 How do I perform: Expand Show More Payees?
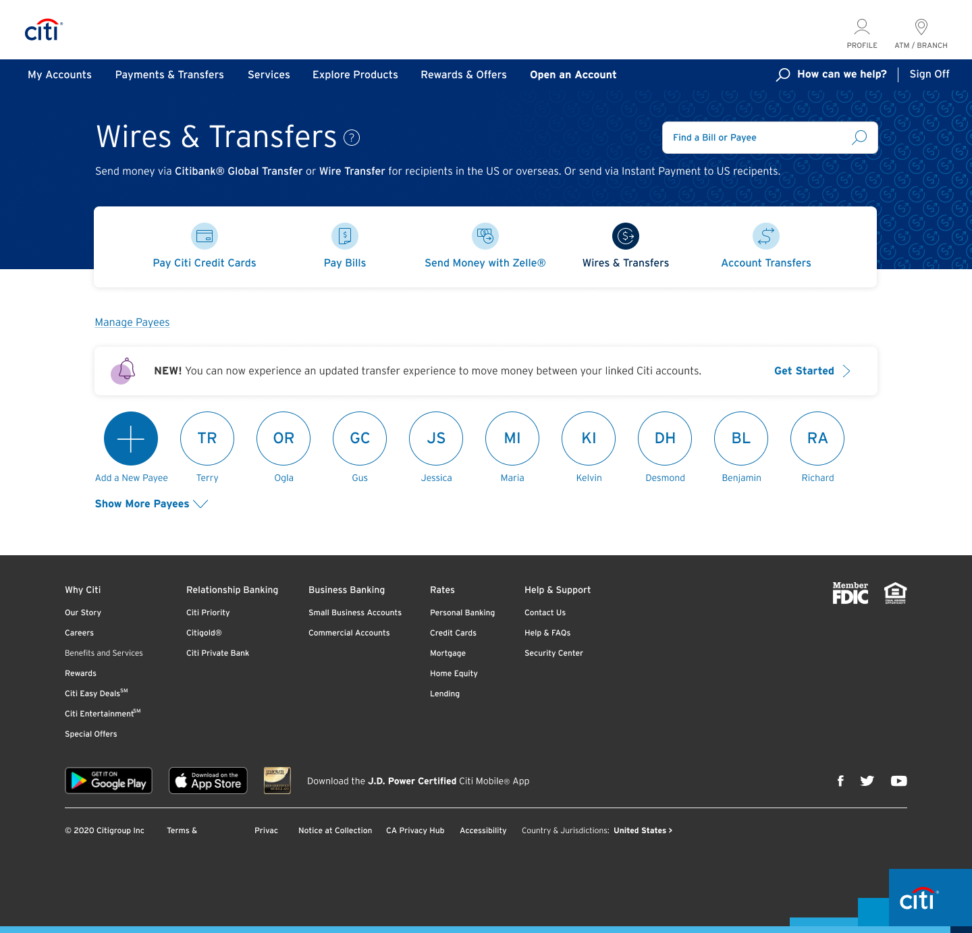click(x=151, y=504)
